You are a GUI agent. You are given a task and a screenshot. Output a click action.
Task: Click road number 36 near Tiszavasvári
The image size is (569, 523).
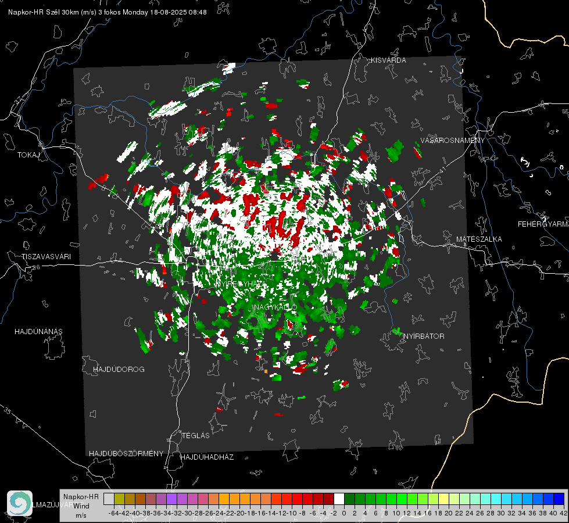coord(36,267)
